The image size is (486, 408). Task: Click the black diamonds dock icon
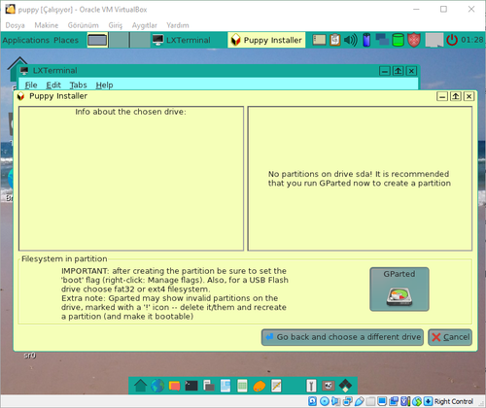point(345,386)
